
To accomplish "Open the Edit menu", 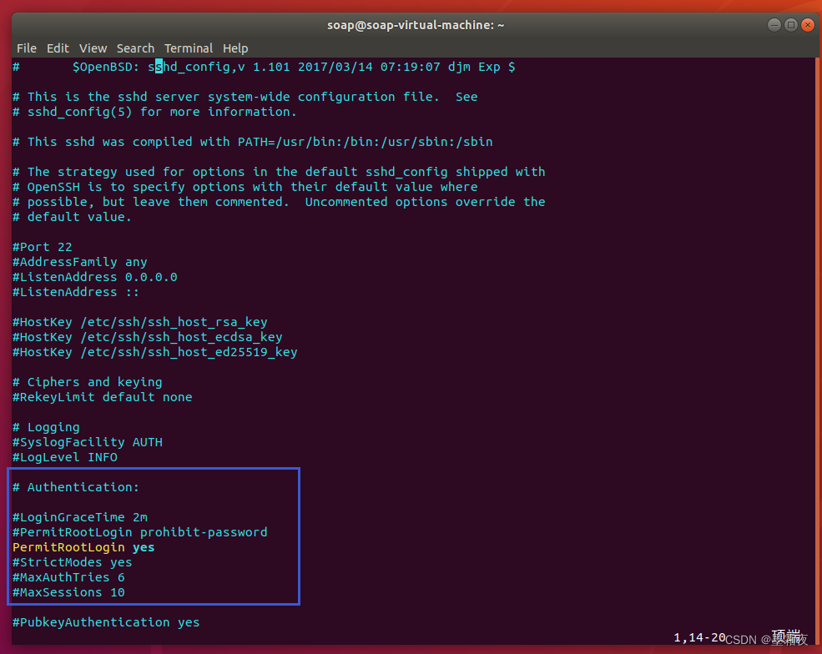I will (58, 48).
